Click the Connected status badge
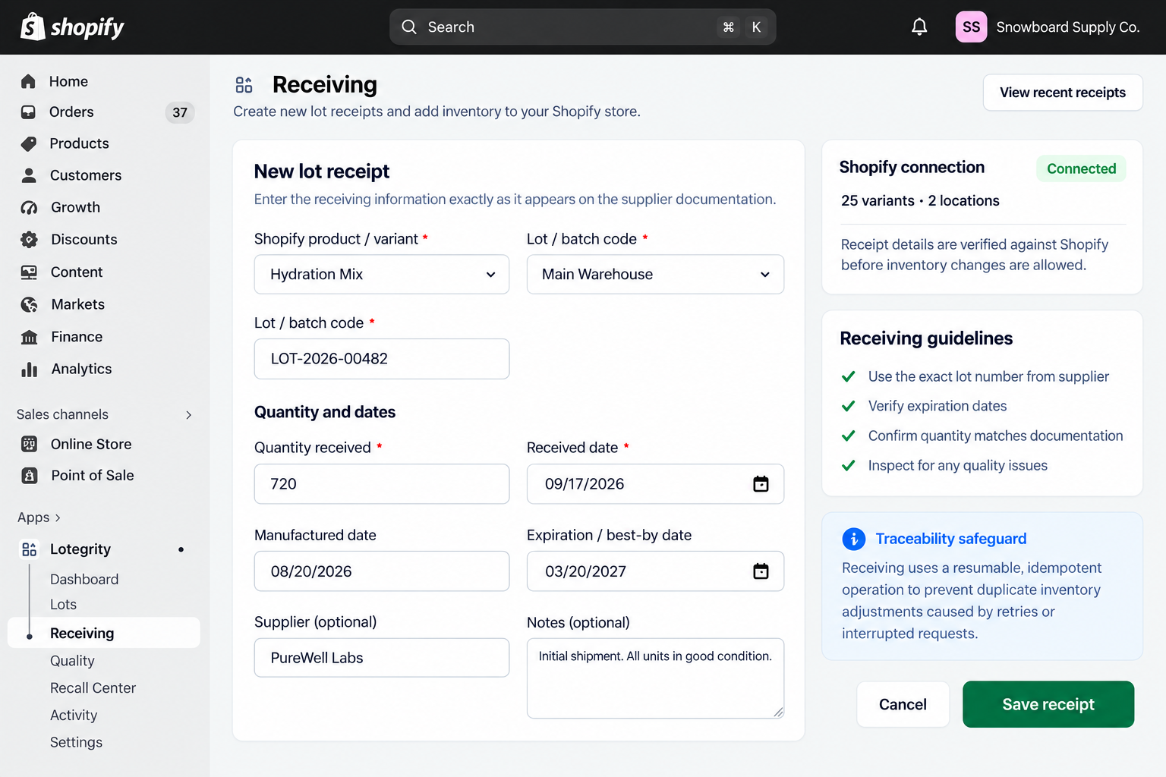The height and width of the screenshot is (777, 1166). 1081,168
